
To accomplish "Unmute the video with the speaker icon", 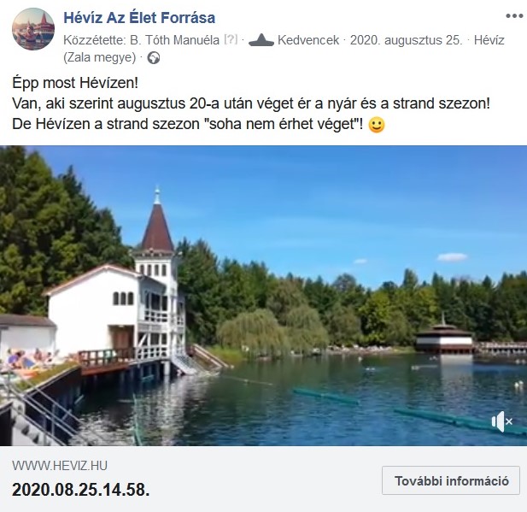I will [x=501, y=421].
